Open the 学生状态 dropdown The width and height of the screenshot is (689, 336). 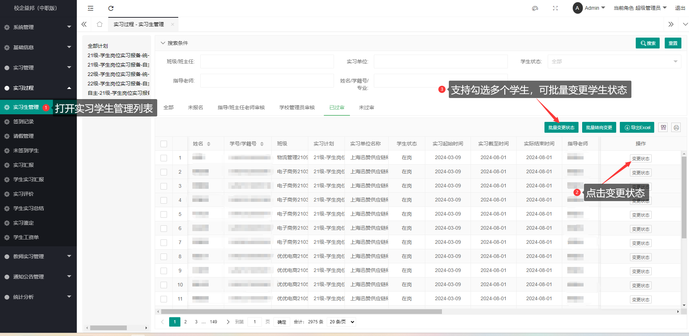pos(614,61)
